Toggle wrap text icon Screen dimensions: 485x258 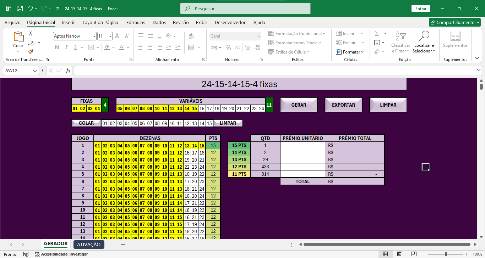tap(191, 35)
